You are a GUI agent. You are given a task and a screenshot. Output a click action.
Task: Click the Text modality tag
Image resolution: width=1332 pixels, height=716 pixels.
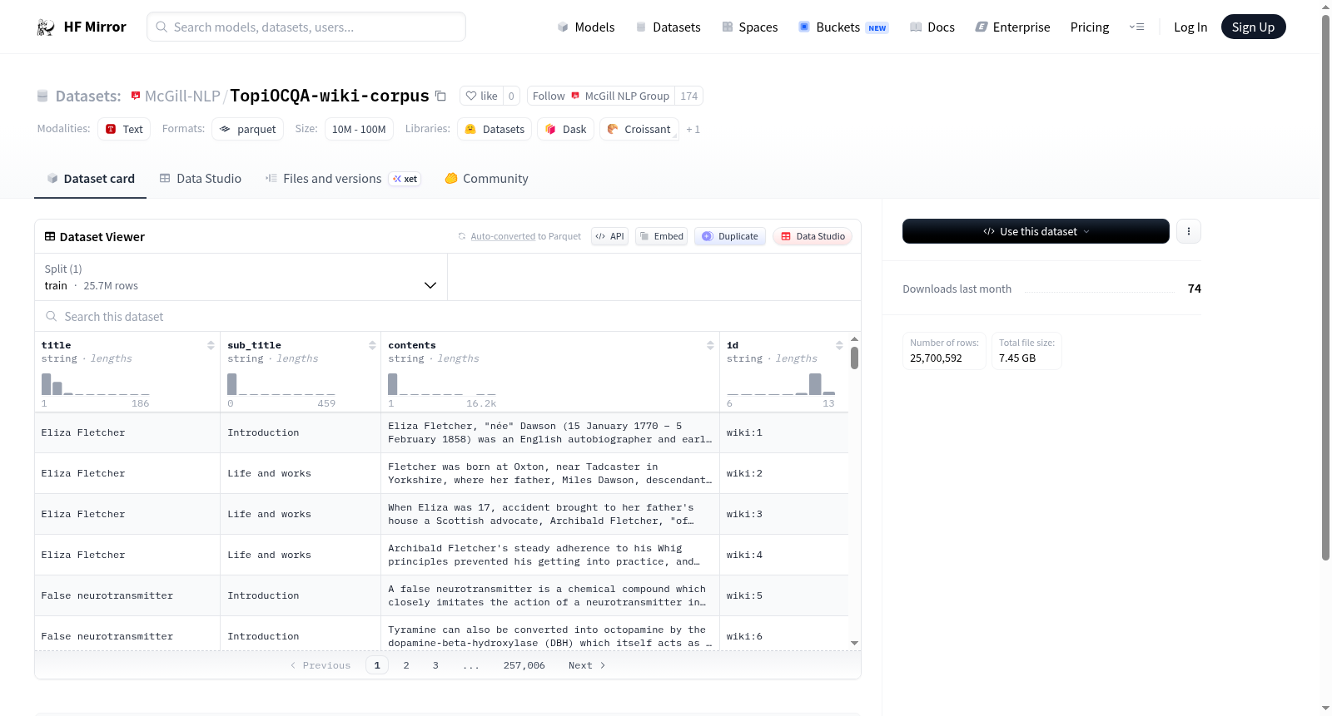(124, 129)
